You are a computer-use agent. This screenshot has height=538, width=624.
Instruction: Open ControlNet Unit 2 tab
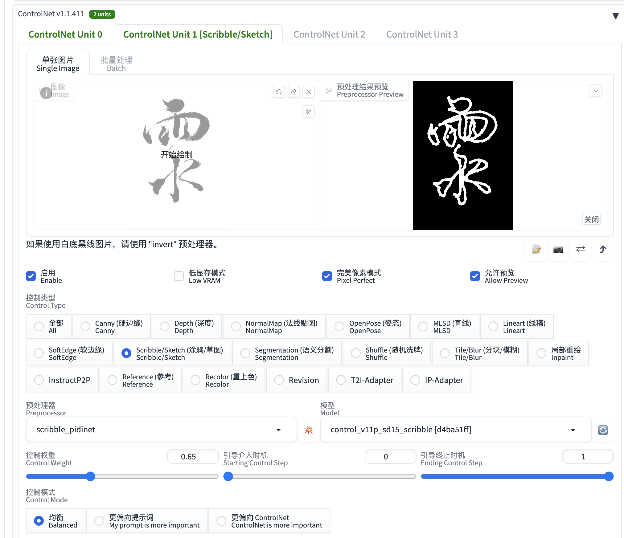coord(329,34)
